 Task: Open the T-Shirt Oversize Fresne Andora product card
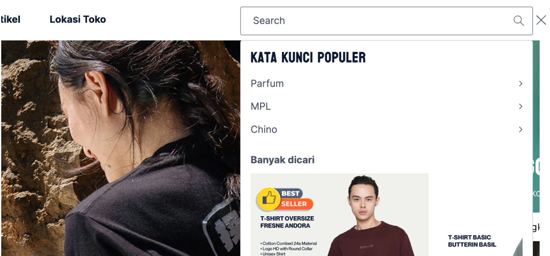click(340, 215)
